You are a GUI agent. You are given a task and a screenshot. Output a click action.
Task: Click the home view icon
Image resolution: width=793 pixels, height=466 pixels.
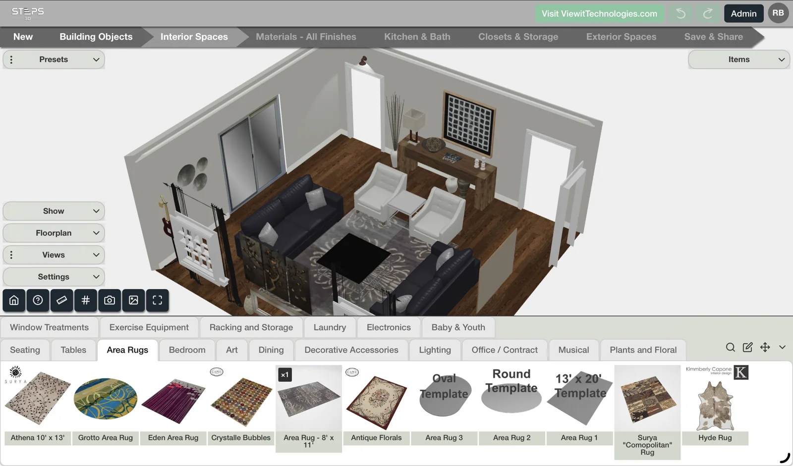[14, 300]
